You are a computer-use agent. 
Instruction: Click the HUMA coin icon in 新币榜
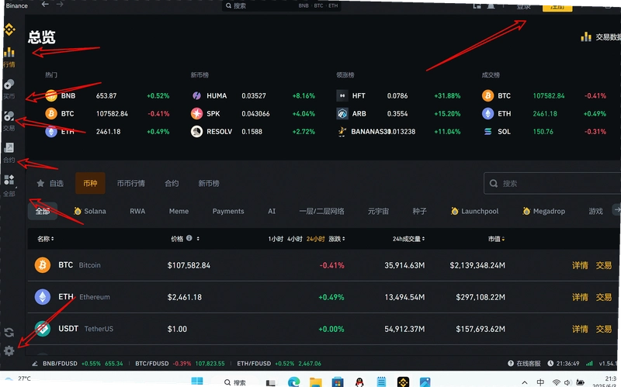point(197,95)
